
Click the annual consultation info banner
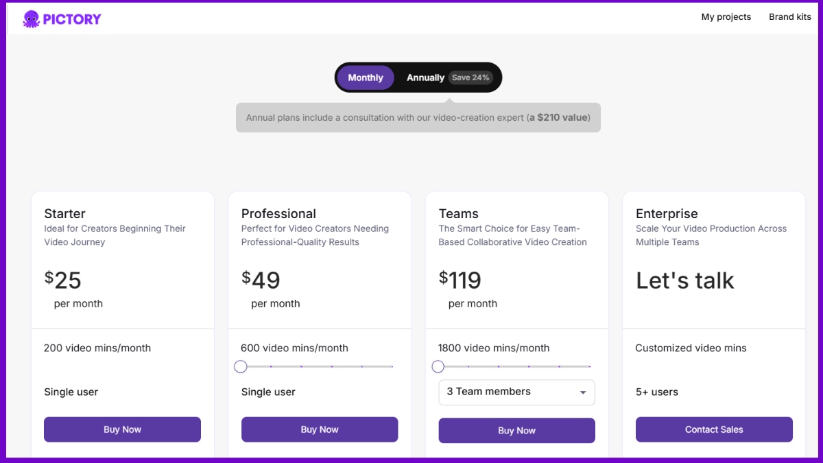tap(418, 117)
